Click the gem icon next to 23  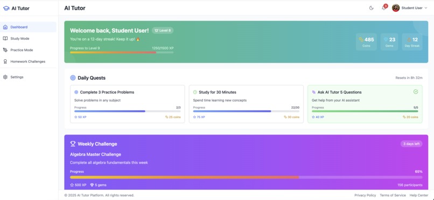pos(386,39)
